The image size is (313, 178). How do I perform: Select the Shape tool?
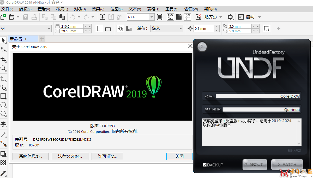pyautogui.click(x=4, y=50)
